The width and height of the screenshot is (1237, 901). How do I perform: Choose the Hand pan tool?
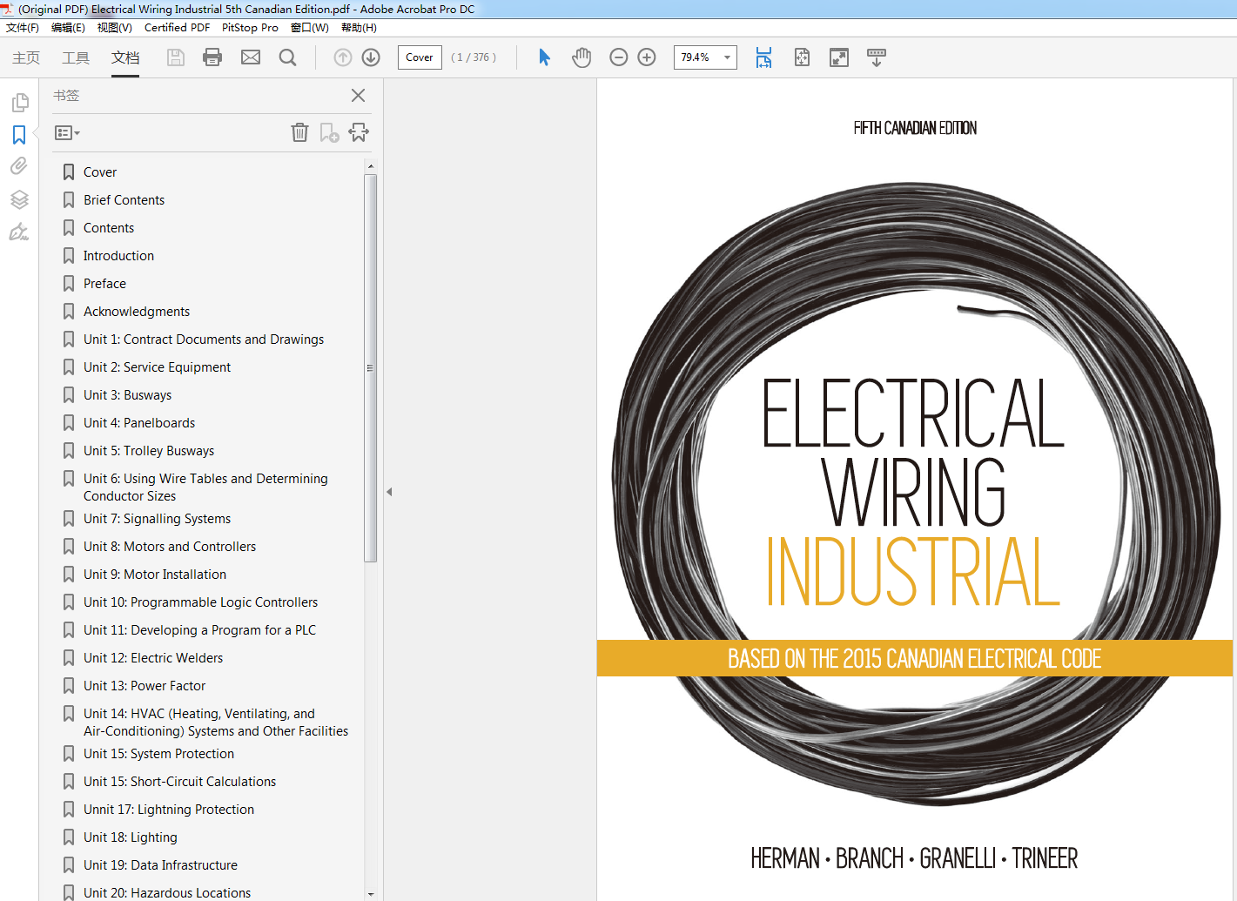(582, 57)
